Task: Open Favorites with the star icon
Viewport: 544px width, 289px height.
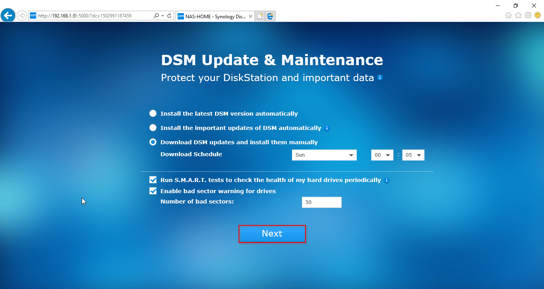Action: tap(518, 16)
